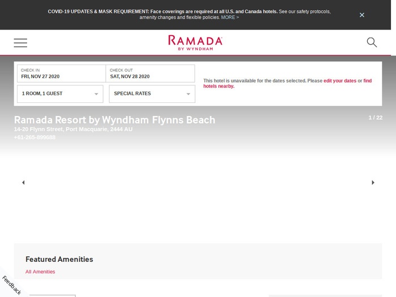Click the edit your dates link

340,81
